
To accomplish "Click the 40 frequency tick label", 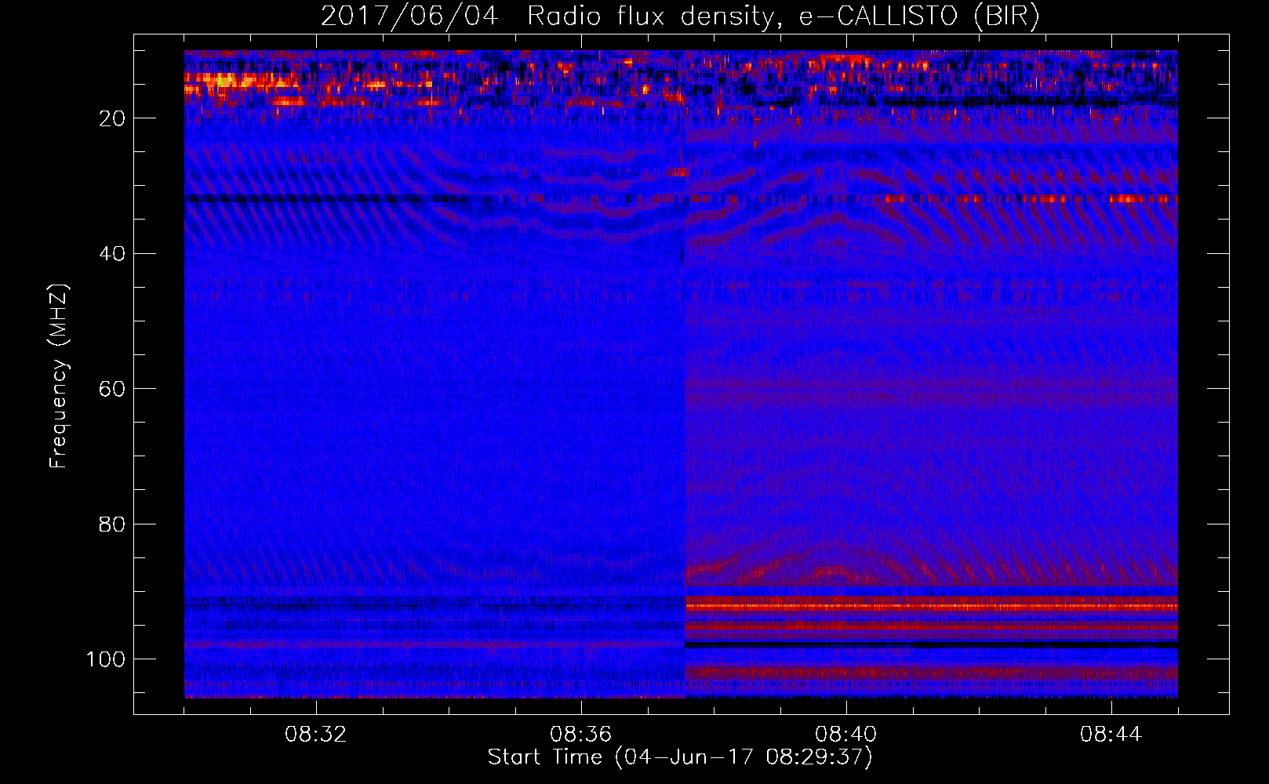I will (113, 254).
